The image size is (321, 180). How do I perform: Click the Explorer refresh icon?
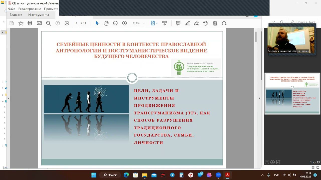pyautogui.click(x=282, y=22)
